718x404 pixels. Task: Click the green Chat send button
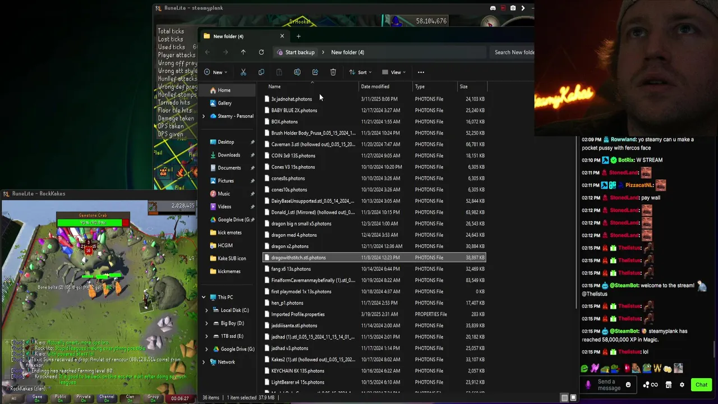[x=701, y=385]
